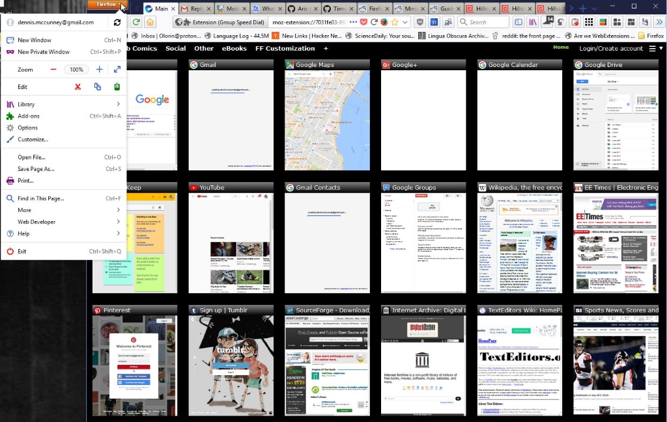Click the Pocket save icon
The image size is (667, 422).
[x=363, y=22]
